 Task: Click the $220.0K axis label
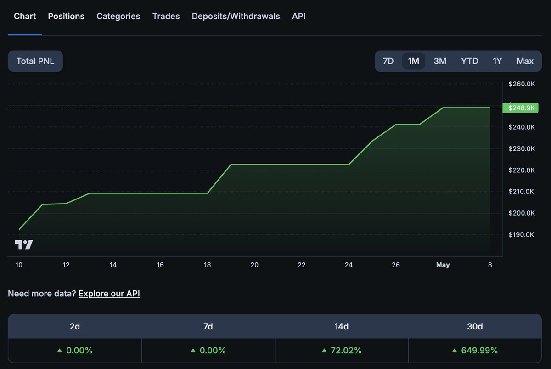pos(522,170)
